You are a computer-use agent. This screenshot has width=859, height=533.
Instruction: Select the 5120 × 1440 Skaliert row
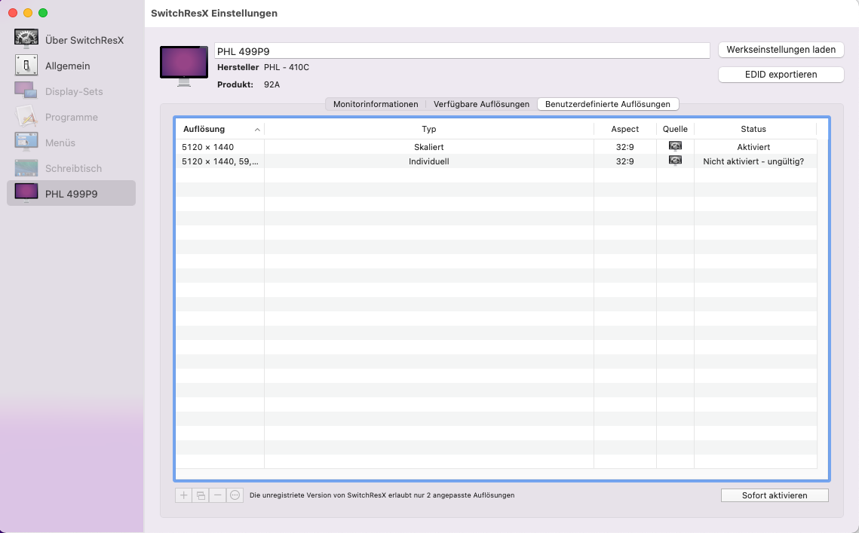(496, 147)
